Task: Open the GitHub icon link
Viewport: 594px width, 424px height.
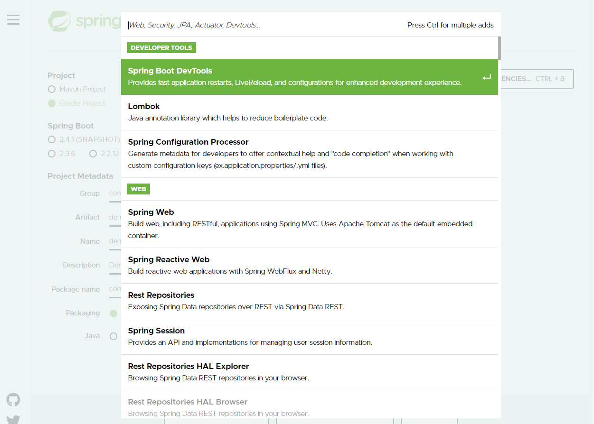Action: click(x=13, y=400)
